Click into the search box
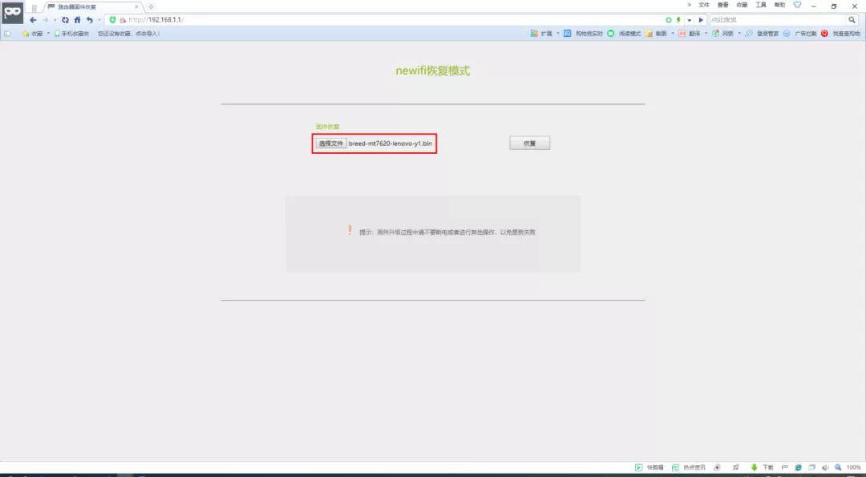866x477 pixels. [778, 20]
